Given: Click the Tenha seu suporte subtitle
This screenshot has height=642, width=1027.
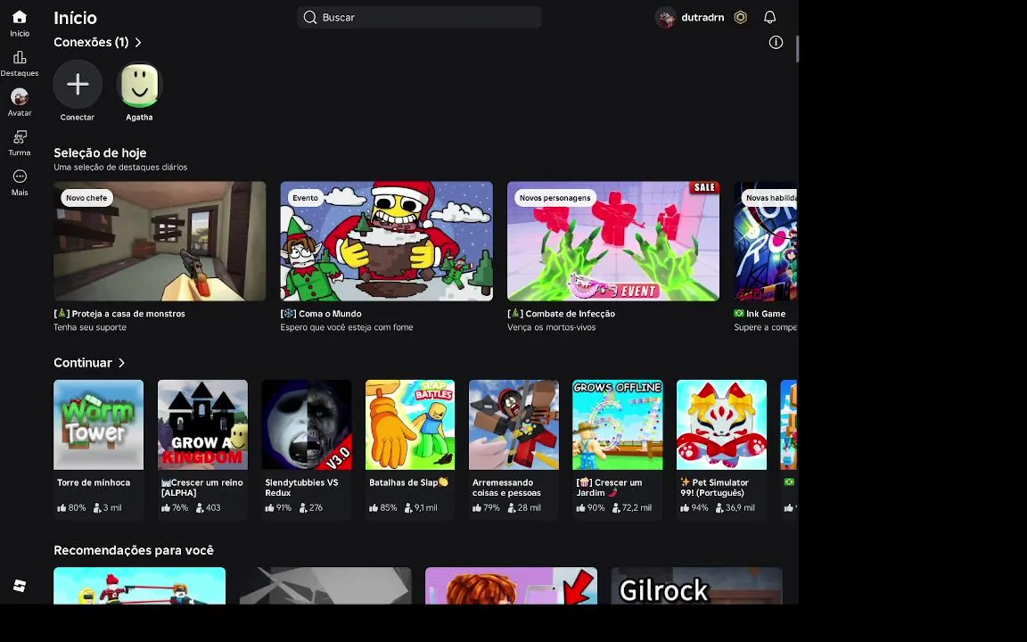Looking at the screenshot, I should (x=90, y=327).
